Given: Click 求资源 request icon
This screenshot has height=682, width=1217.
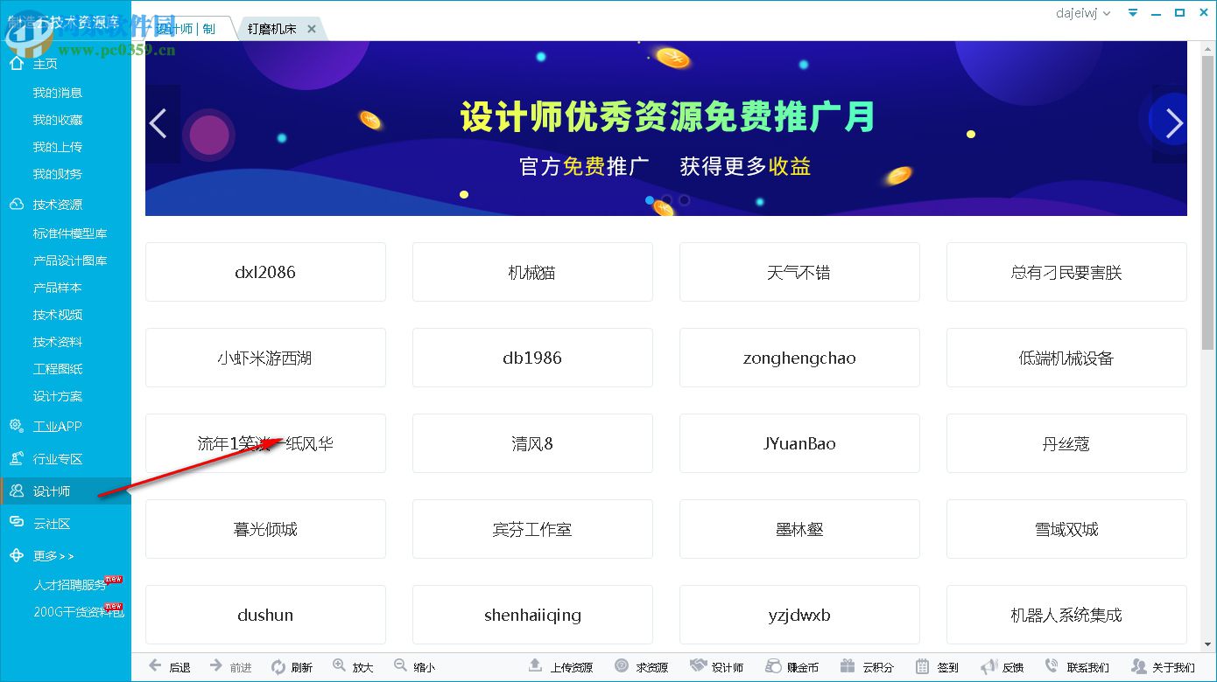Looking at the screenshot, I should [622, 666].
